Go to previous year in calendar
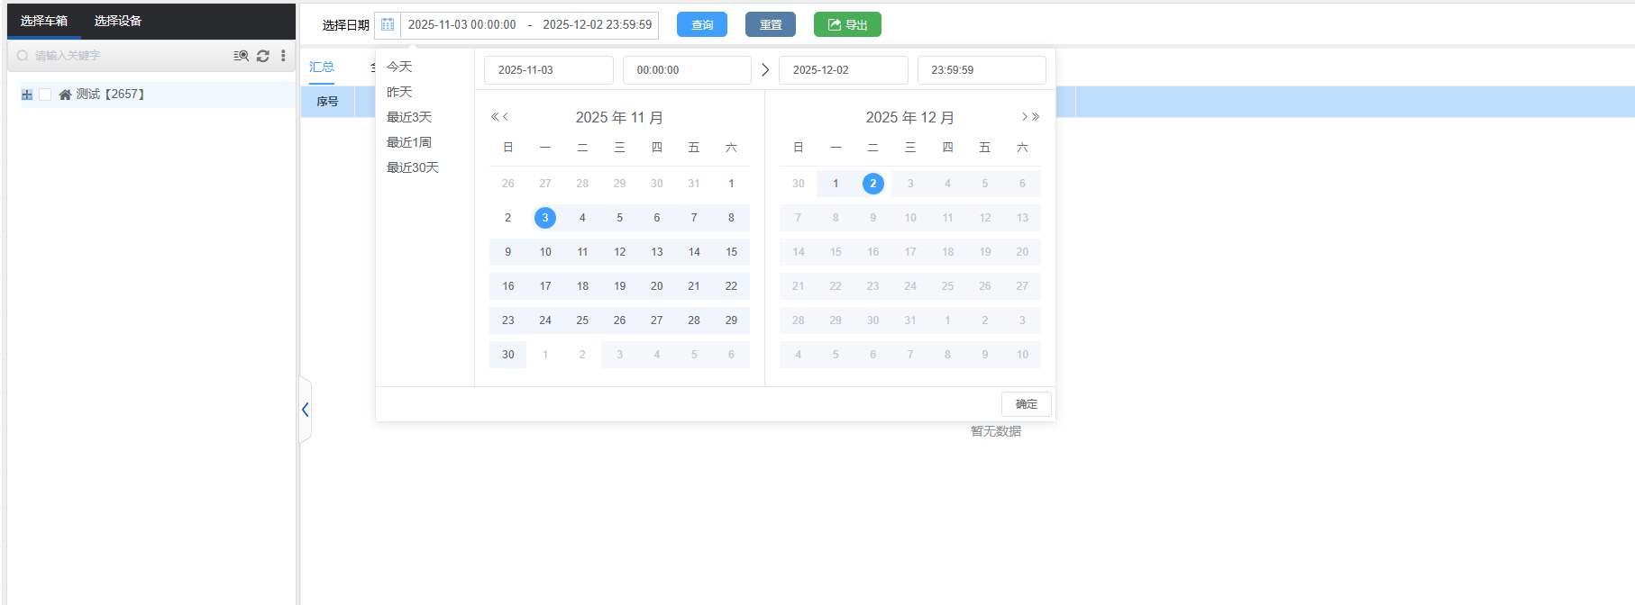Viewport: 1635px width, 605px height. coord(495,117)
